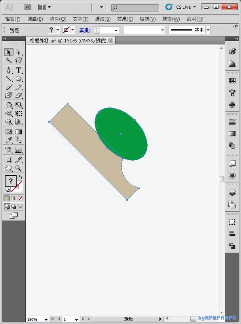Select the Artboard tool
This screenshot has width=241, height=324.
pyautogui.click(x=9, y=160)
